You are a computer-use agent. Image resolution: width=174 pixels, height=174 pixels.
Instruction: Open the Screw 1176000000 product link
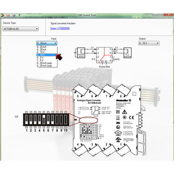point(60,28)
